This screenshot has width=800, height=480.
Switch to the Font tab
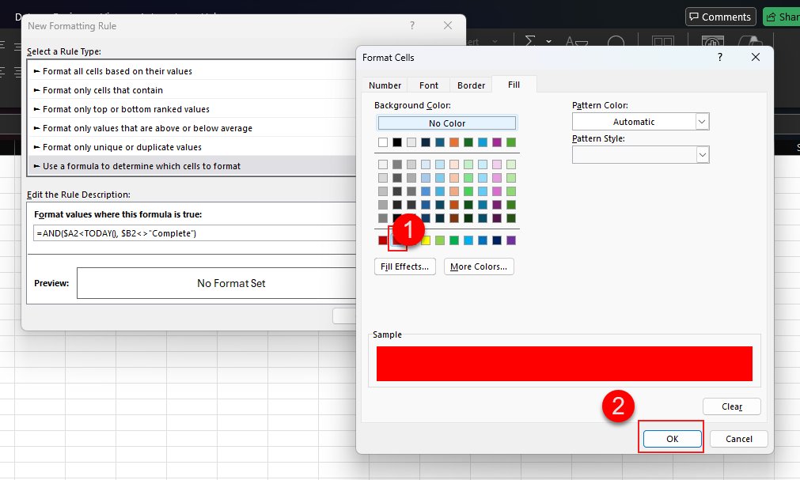pyautogui.click(x=428, y=85)
